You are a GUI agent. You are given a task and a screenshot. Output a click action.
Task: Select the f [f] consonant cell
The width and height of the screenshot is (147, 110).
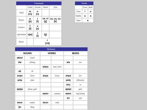(x=30, y=27)
